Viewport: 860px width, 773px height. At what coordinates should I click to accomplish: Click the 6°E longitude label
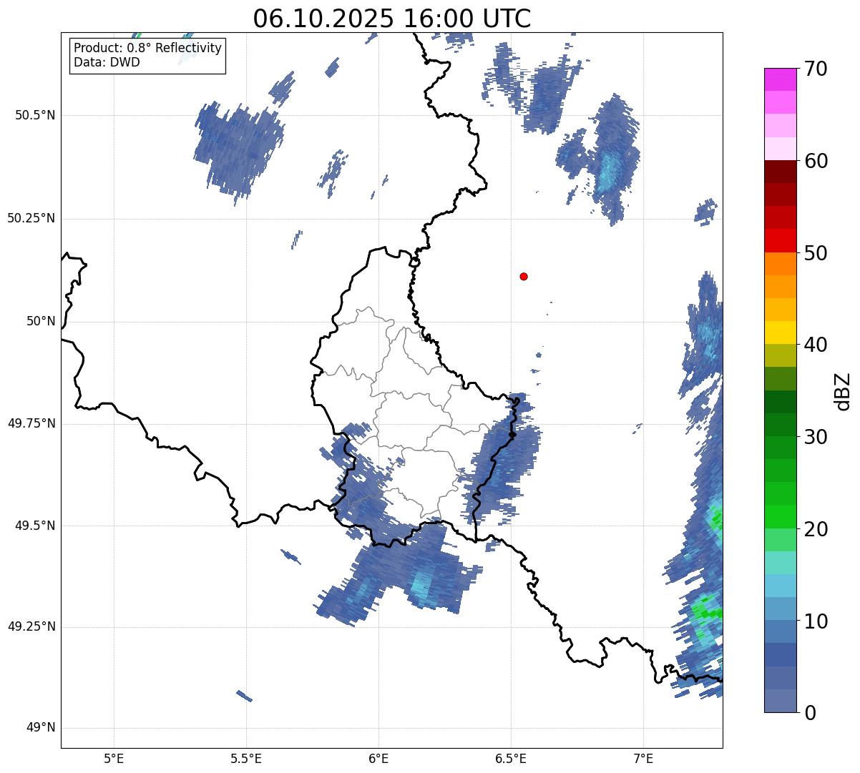378,759
